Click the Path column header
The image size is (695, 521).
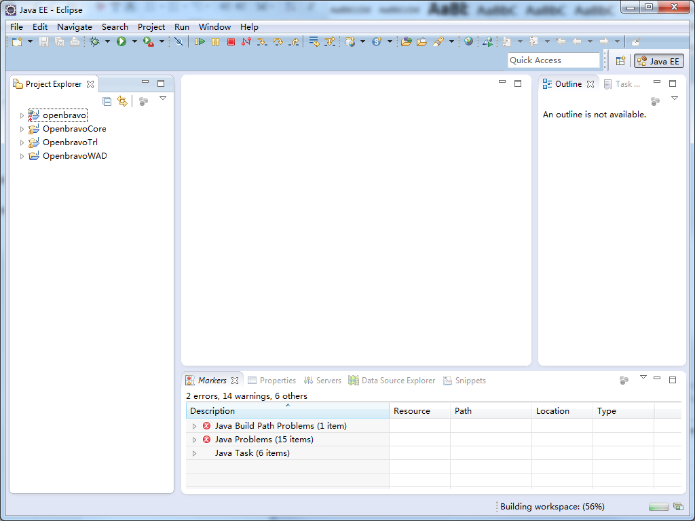point(491,410)
